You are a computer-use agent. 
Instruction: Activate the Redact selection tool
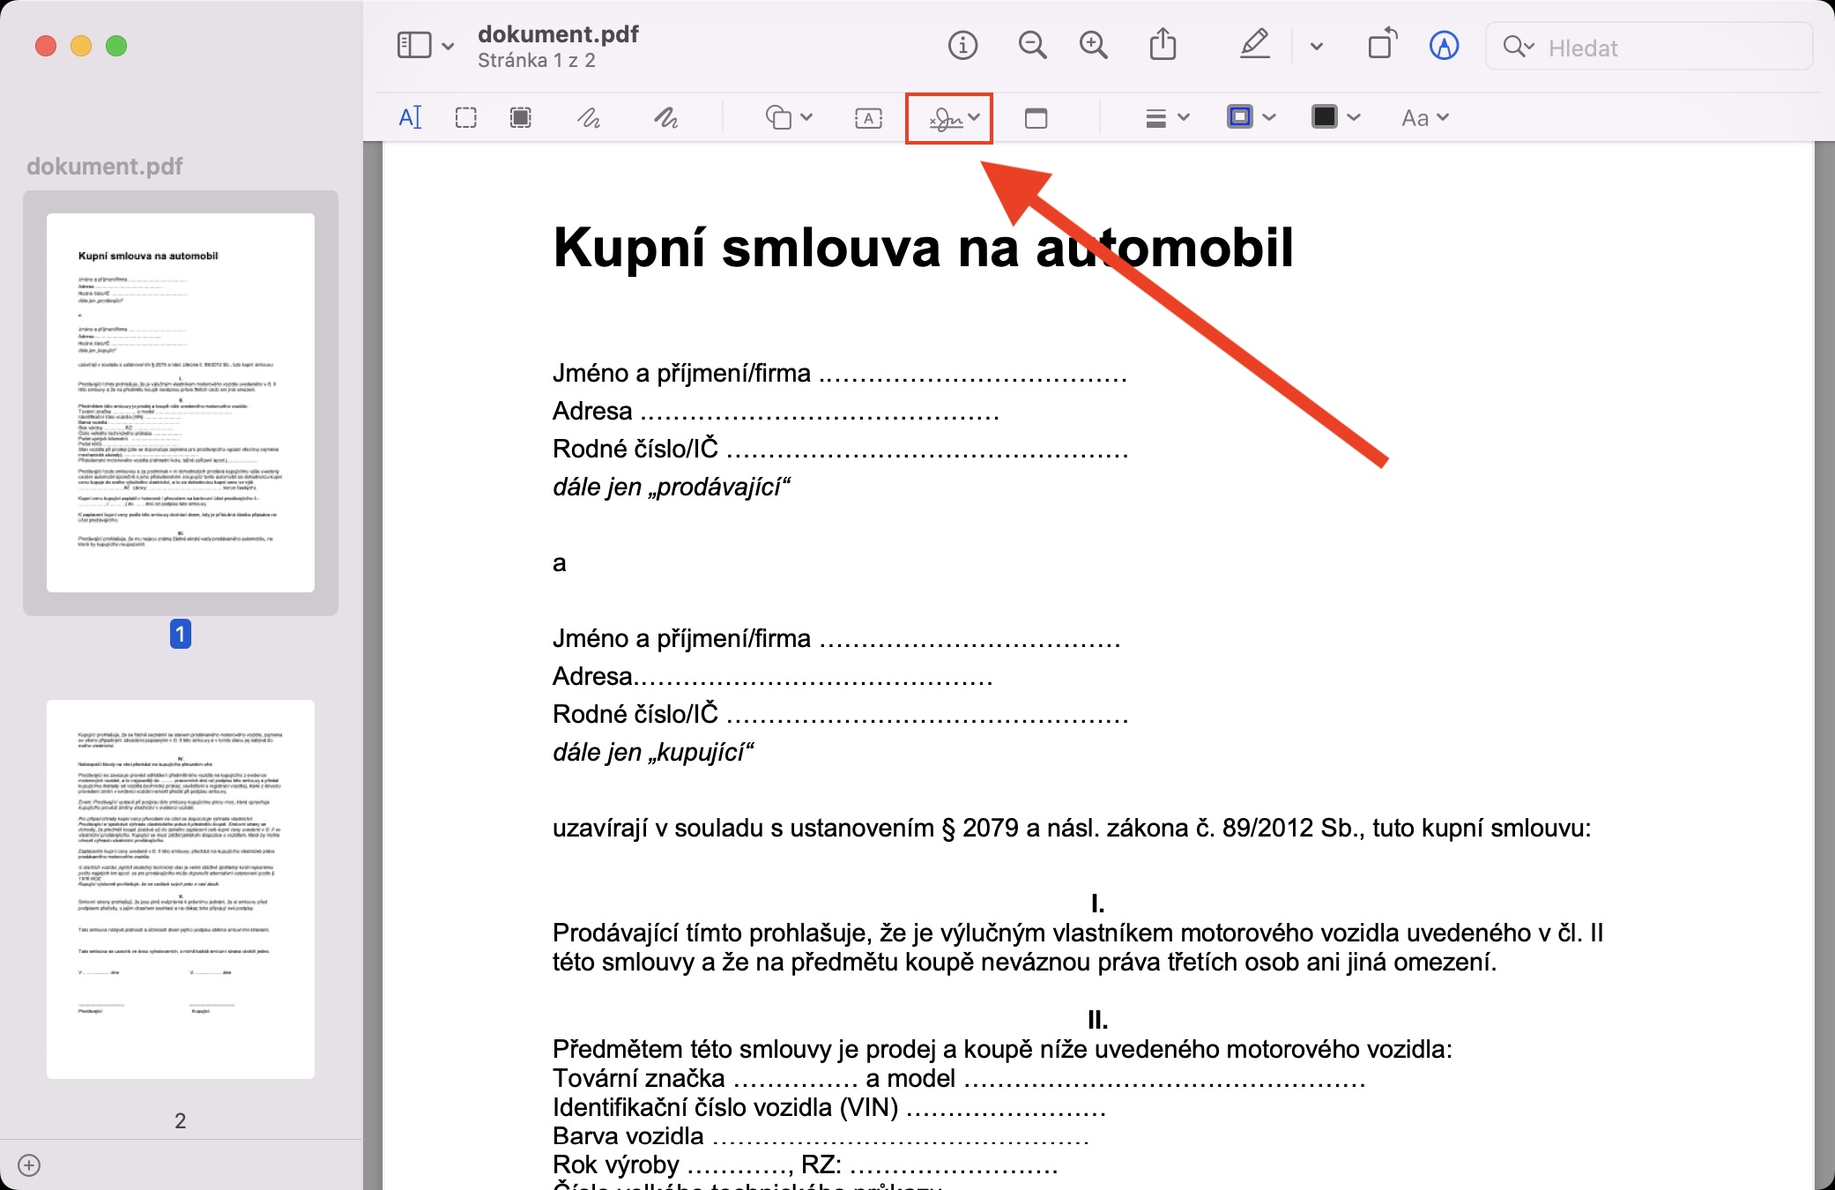click(x=521, y=117)
